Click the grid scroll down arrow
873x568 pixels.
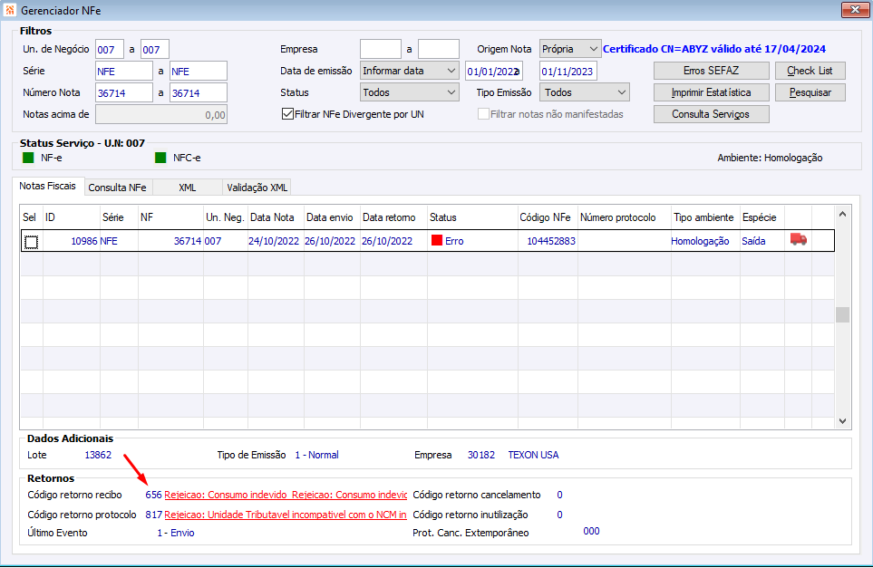tap(842, 421)
